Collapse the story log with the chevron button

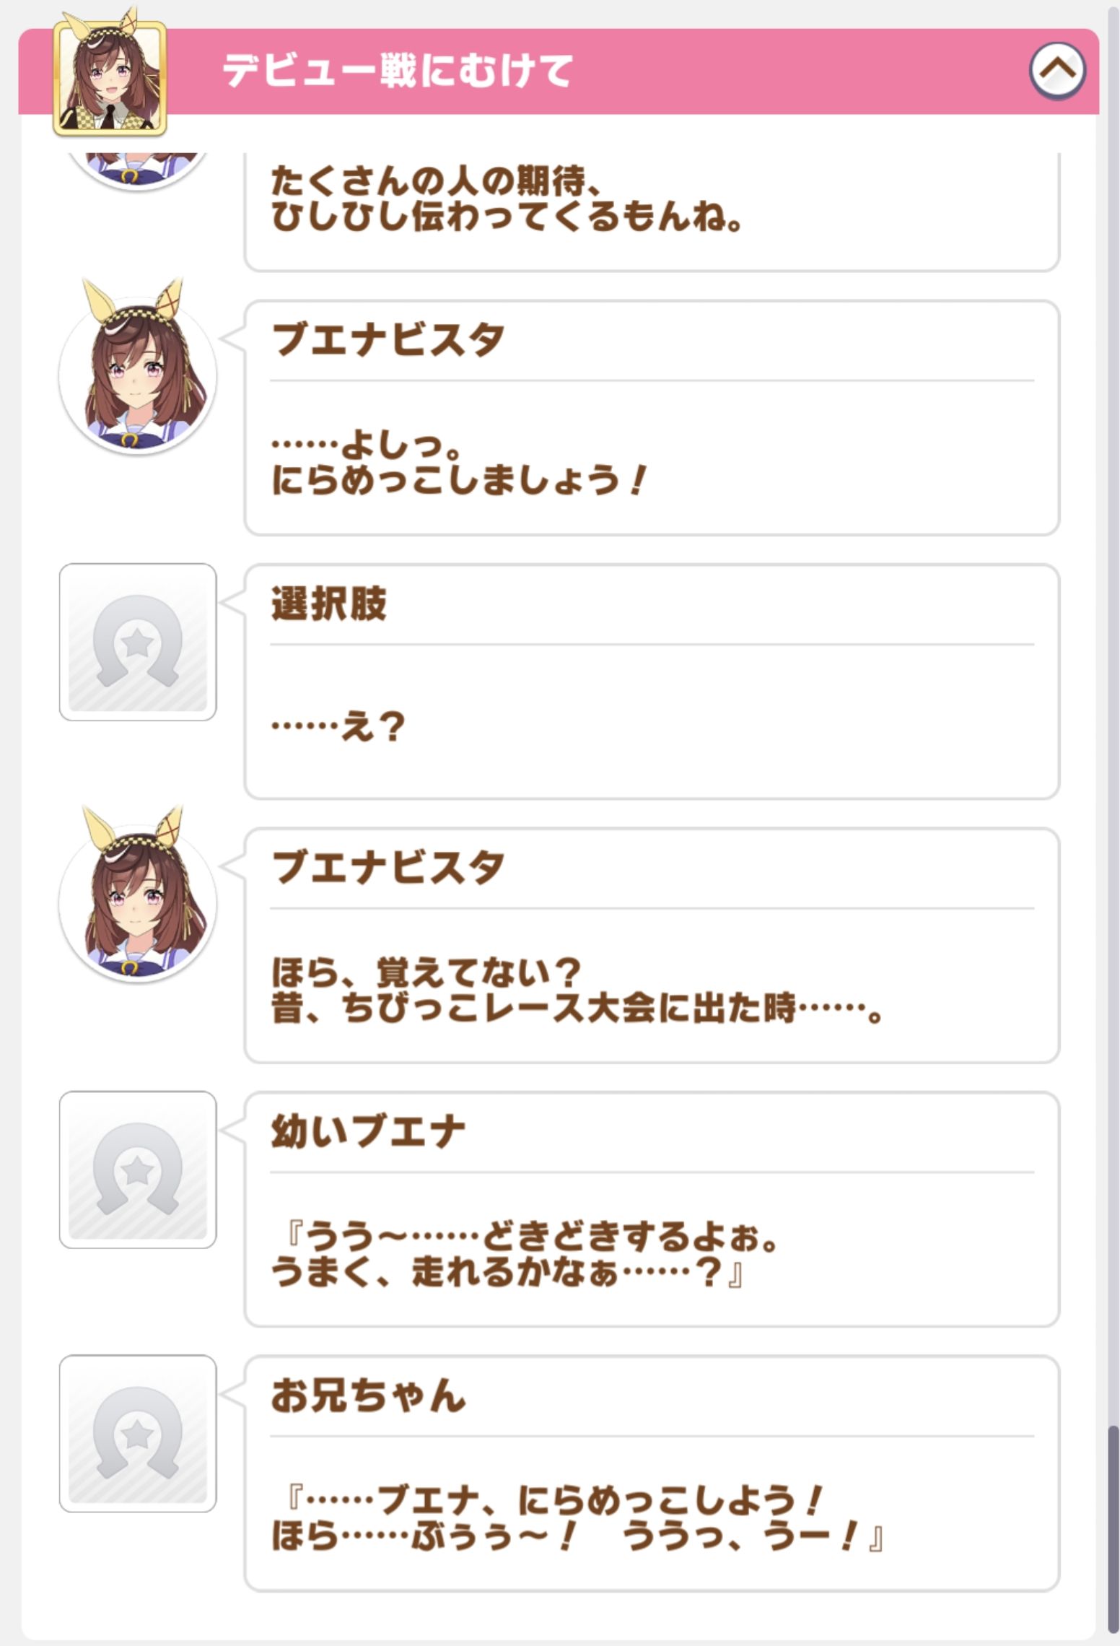tap(1056, 71)
